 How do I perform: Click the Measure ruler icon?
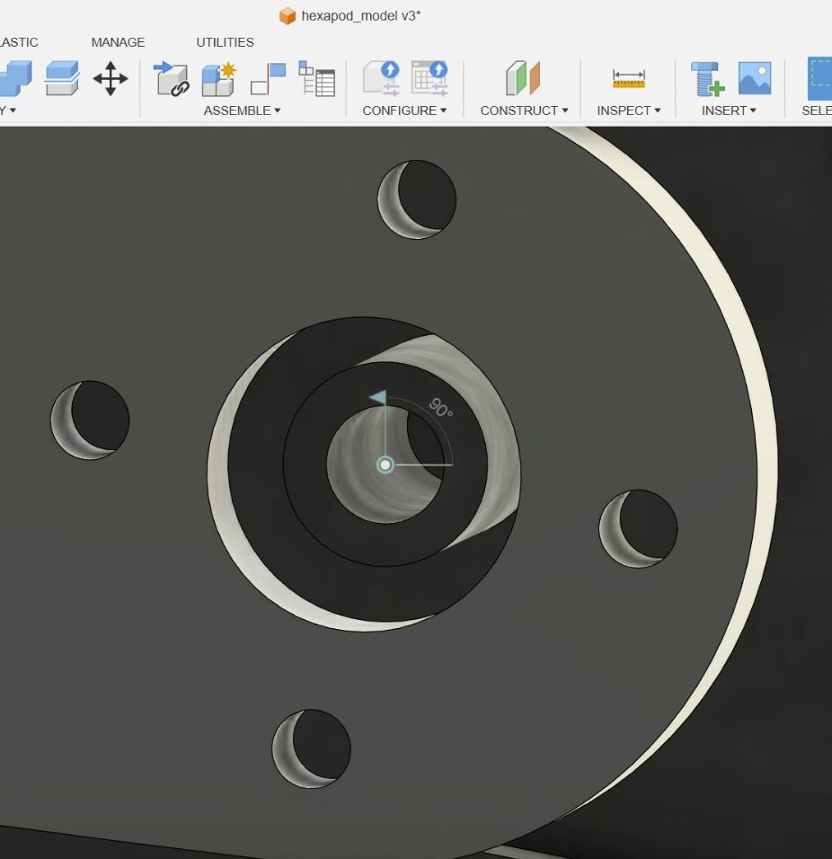629,79
